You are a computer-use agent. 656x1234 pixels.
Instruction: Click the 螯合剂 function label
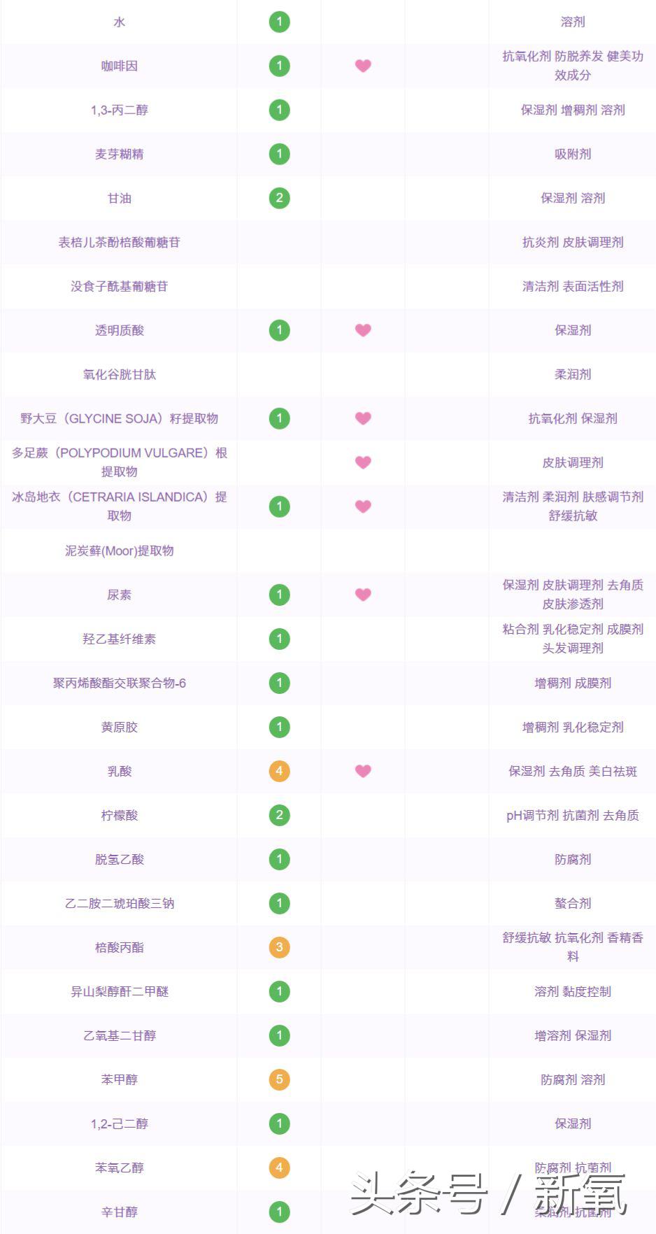573,903
